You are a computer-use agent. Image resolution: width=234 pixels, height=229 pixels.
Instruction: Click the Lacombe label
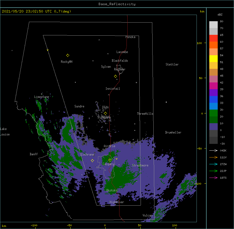122,52
